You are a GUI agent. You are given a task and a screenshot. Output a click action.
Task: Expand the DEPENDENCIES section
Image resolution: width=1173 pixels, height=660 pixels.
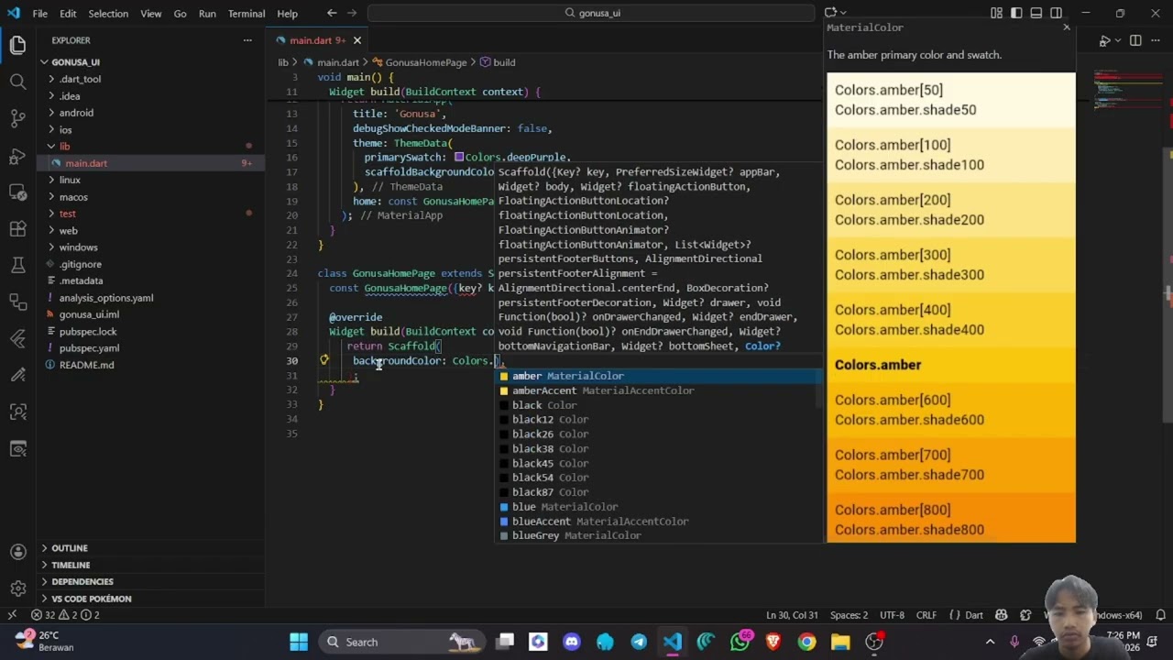click(x=82, y=581)
